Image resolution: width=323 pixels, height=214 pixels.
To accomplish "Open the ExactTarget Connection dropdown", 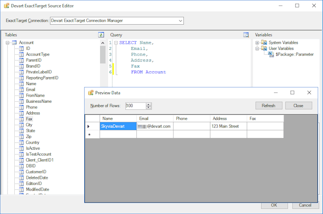I will tap(180, 21).
